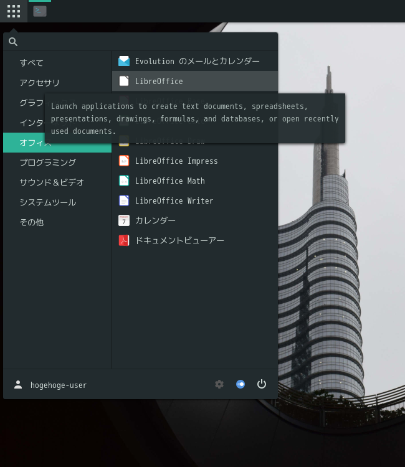Screen dimensions: 405x467
Task: Click the LibreOffice Math icon
Action: point(124,181)
